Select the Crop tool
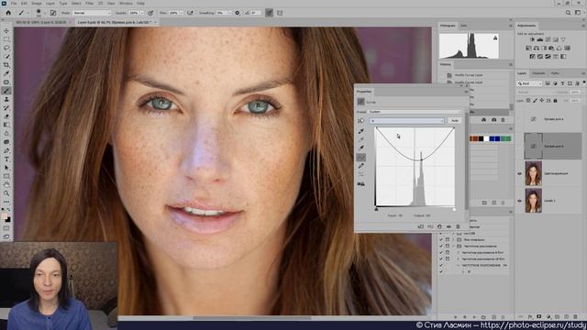This screenshot has width=587, height=330. (x=6, y=65)
